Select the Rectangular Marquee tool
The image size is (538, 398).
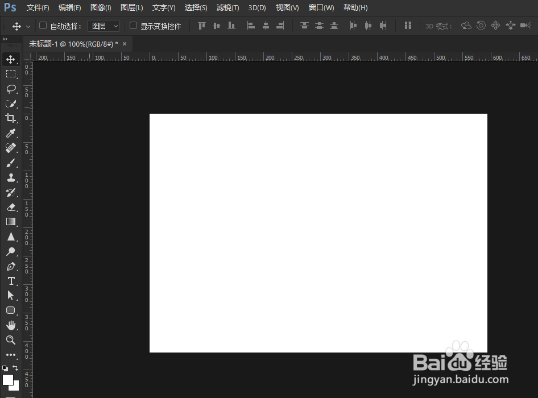(11, 74)
